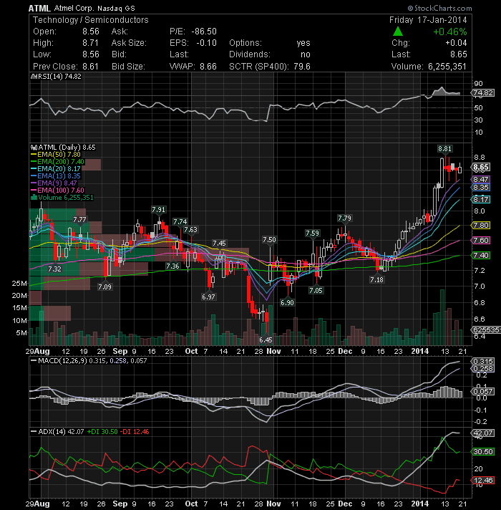Click the Friday 17-Jan-2014 date
This screenshot has width=501, height=510.
click(428, 20)
